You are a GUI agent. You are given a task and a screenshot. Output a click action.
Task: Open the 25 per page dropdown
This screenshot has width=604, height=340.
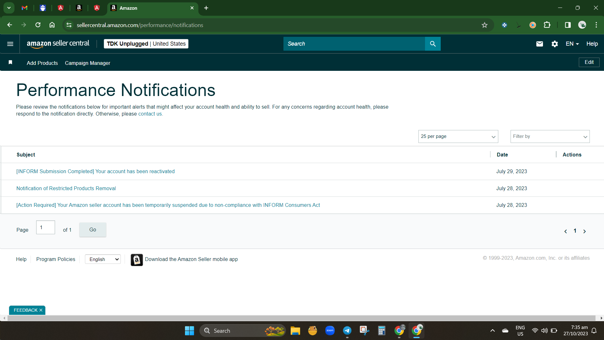(x=458, y=136)
